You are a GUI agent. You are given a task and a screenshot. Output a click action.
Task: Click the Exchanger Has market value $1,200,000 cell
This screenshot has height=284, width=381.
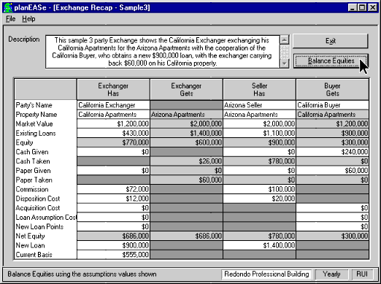[x=113, y=124]
